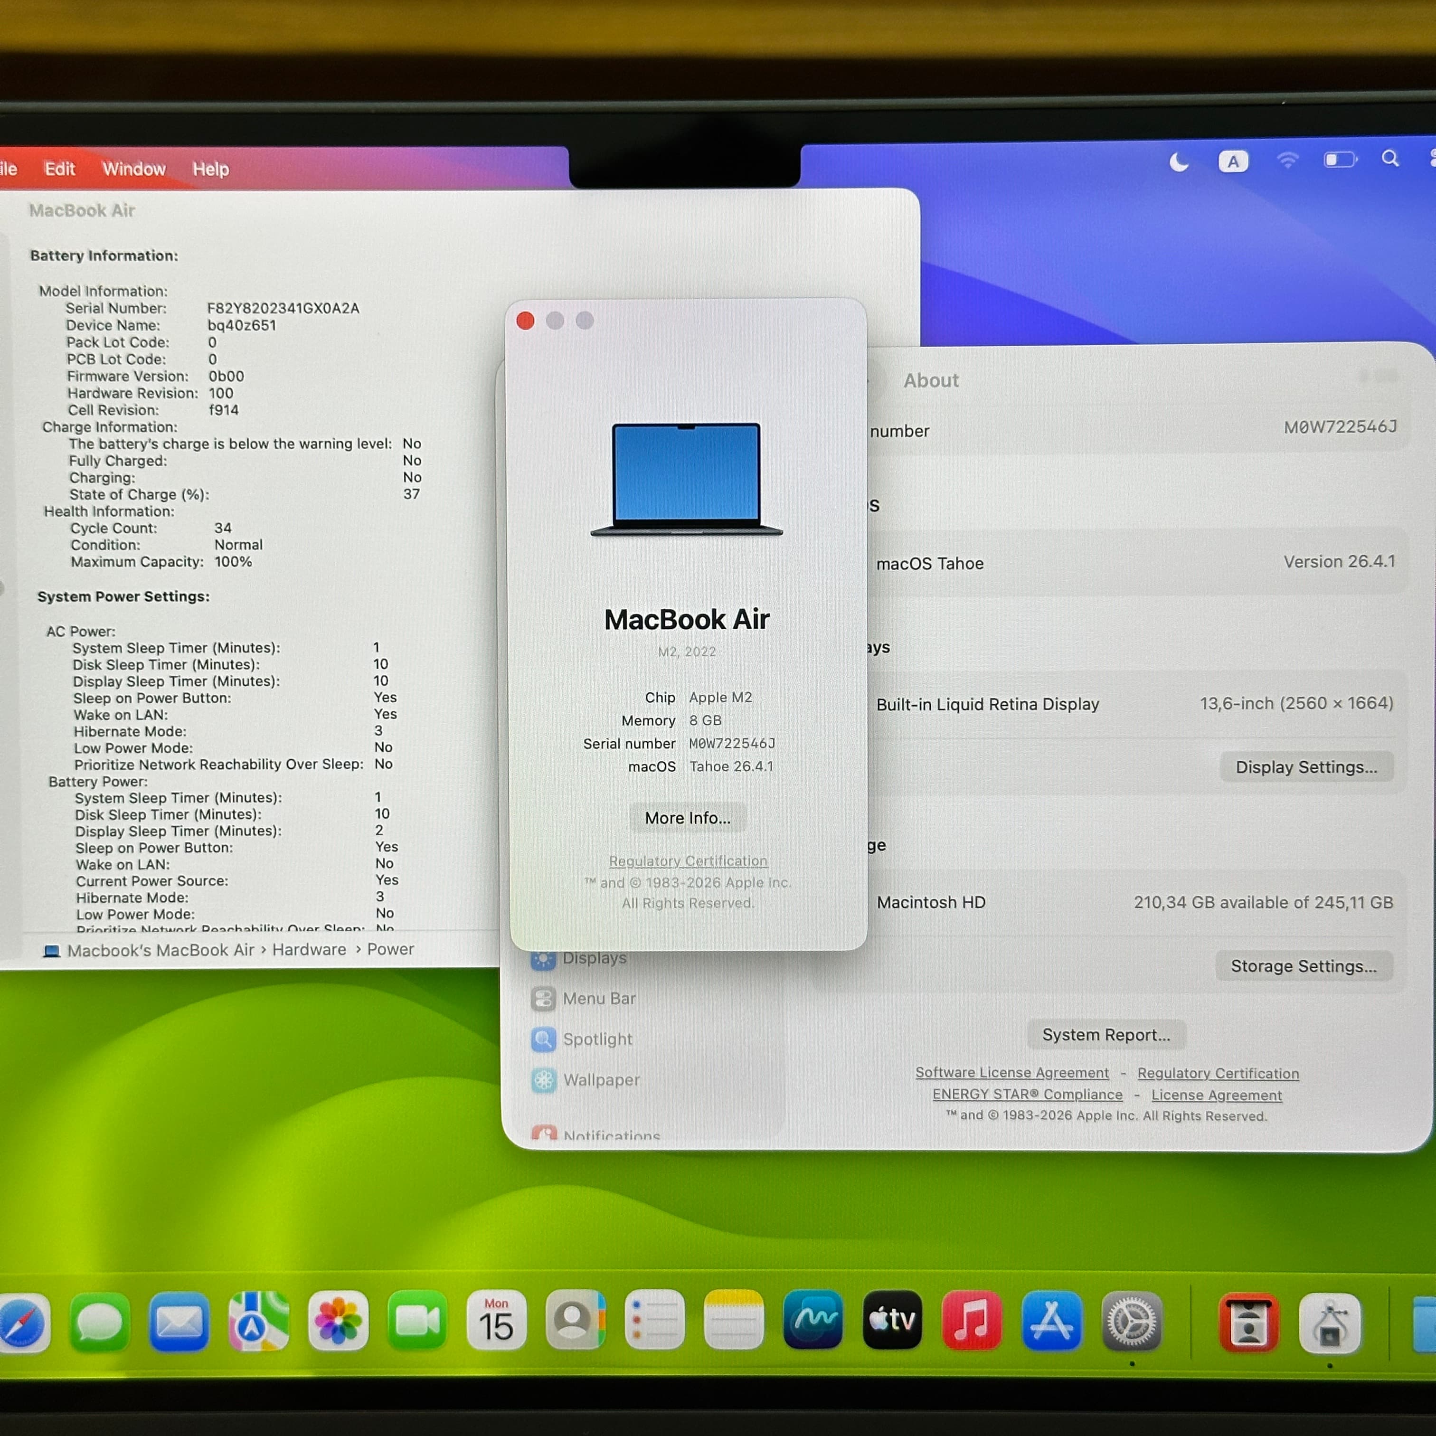This screenshot has width=1436, height=1436.
Task: Click serial number M0W722546J in Settings
Action: point(1340,427)
